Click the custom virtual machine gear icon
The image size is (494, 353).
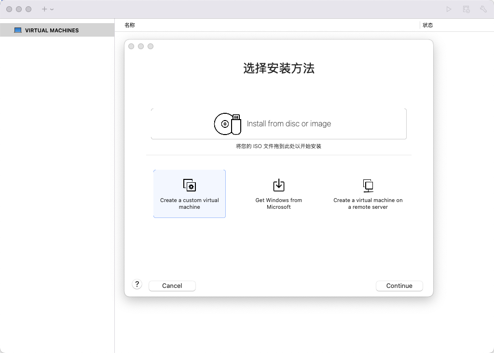point(189,185)
